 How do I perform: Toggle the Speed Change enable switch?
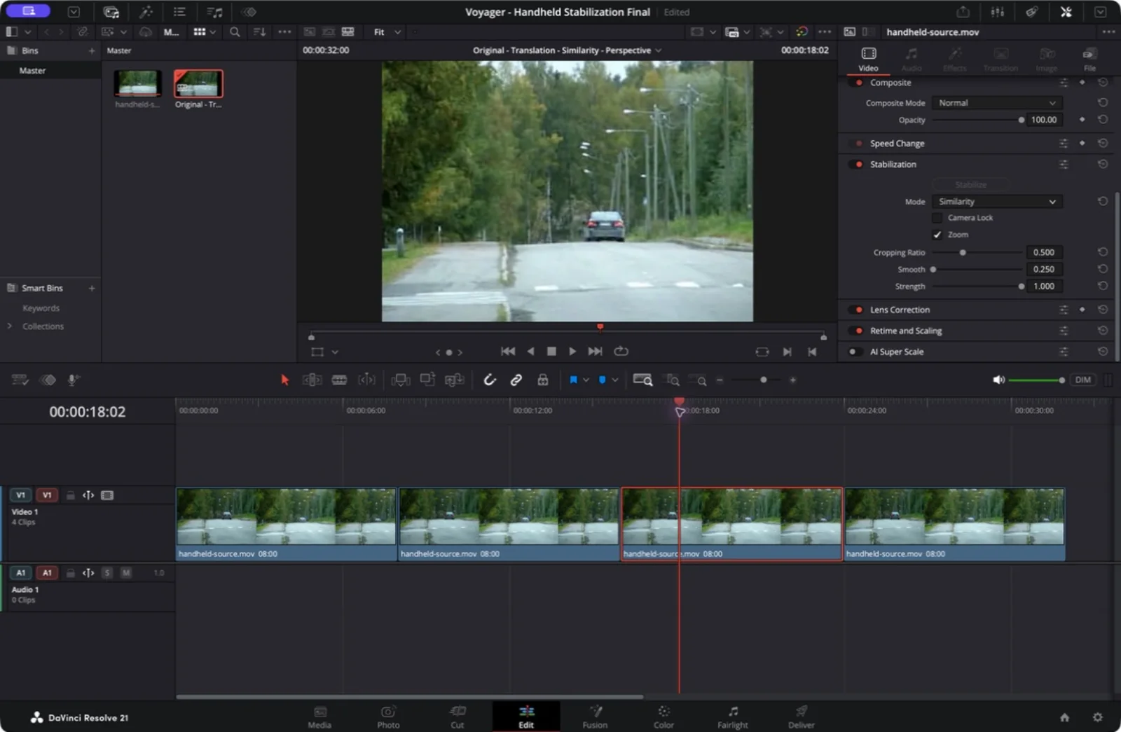coord(855,144)
